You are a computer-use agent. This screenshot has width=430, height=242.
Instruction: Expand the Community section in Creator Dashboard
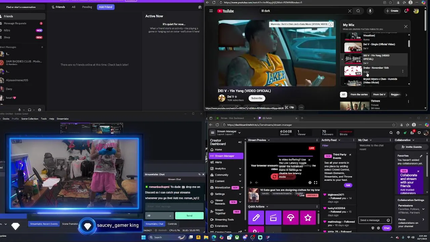pos(240,175)
